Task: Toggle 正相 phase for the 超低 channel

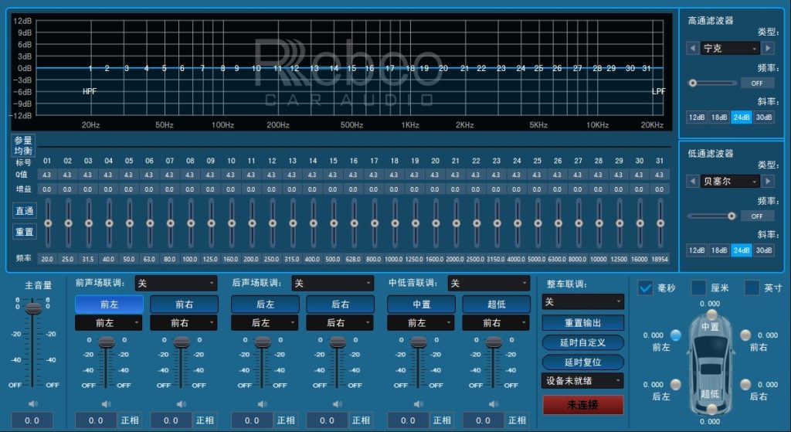Action: click(517, 420)
